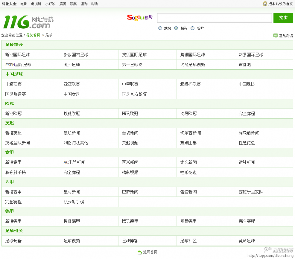The height and width of the screenshot is (259, 295).
Task: Click the home icon for set homepage
Action: (x=265, y=4)
